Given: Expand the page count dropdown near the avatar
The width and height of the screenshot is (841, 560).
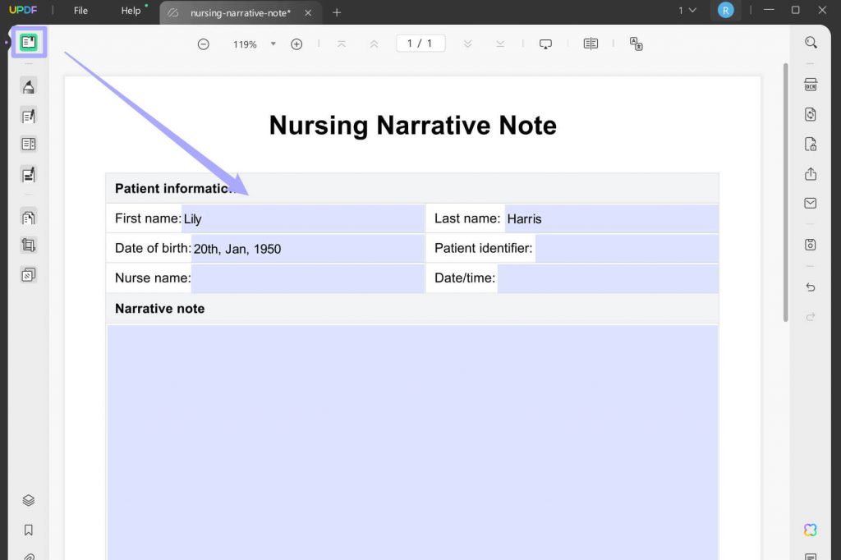Looking at the screenshot, I should click(x=688, y=11).
